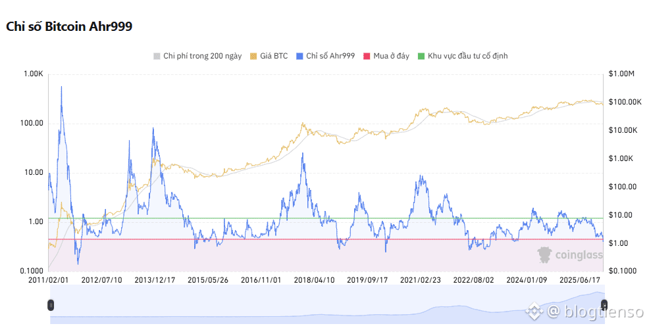This screenshot has height=328, width=649.
Task: Click the green Khu vực đầu tư legend swatch
Action: 421,57
